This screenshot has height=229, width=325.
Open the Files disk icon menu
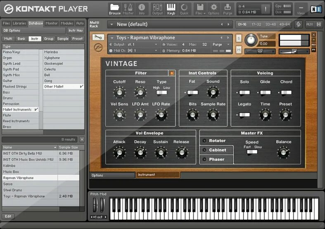[200, 7]
